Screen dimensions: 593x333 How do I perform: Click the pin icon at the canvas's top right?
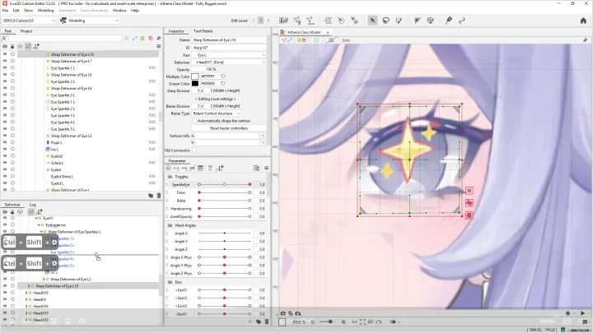tap(585, 40)
